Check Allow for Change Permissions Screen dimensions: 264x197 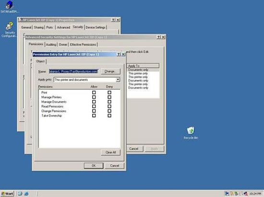click(x=94, y=111)
